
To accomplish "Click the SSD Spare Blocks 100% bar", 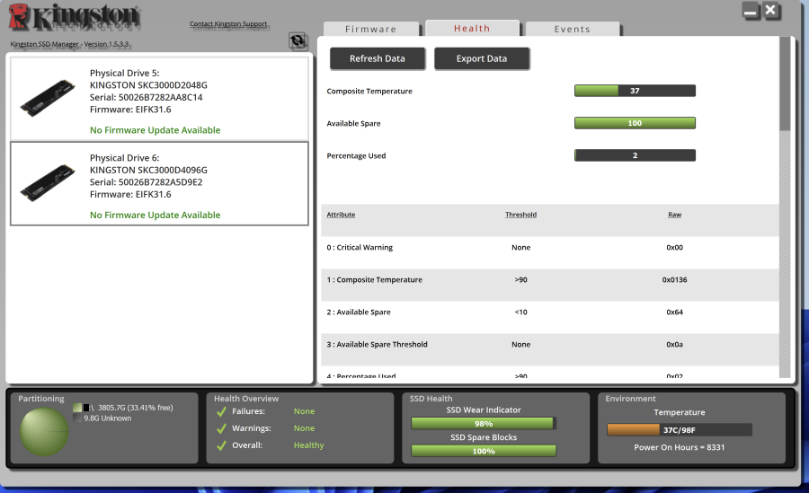I will tap(484, 451).
